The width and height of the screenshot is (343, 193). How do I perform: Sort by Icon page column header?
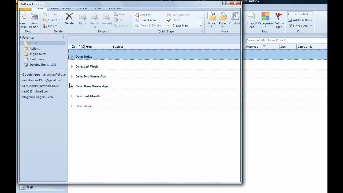79,47
